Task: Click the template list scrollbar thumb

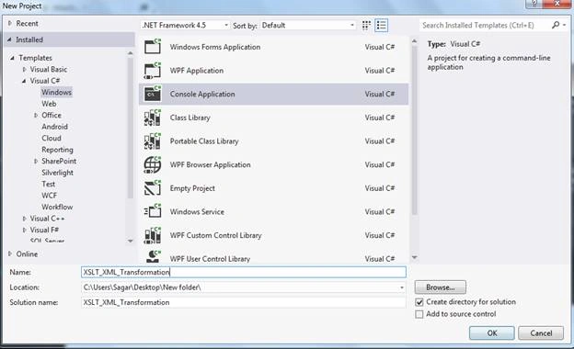Action: pos(414,129)
